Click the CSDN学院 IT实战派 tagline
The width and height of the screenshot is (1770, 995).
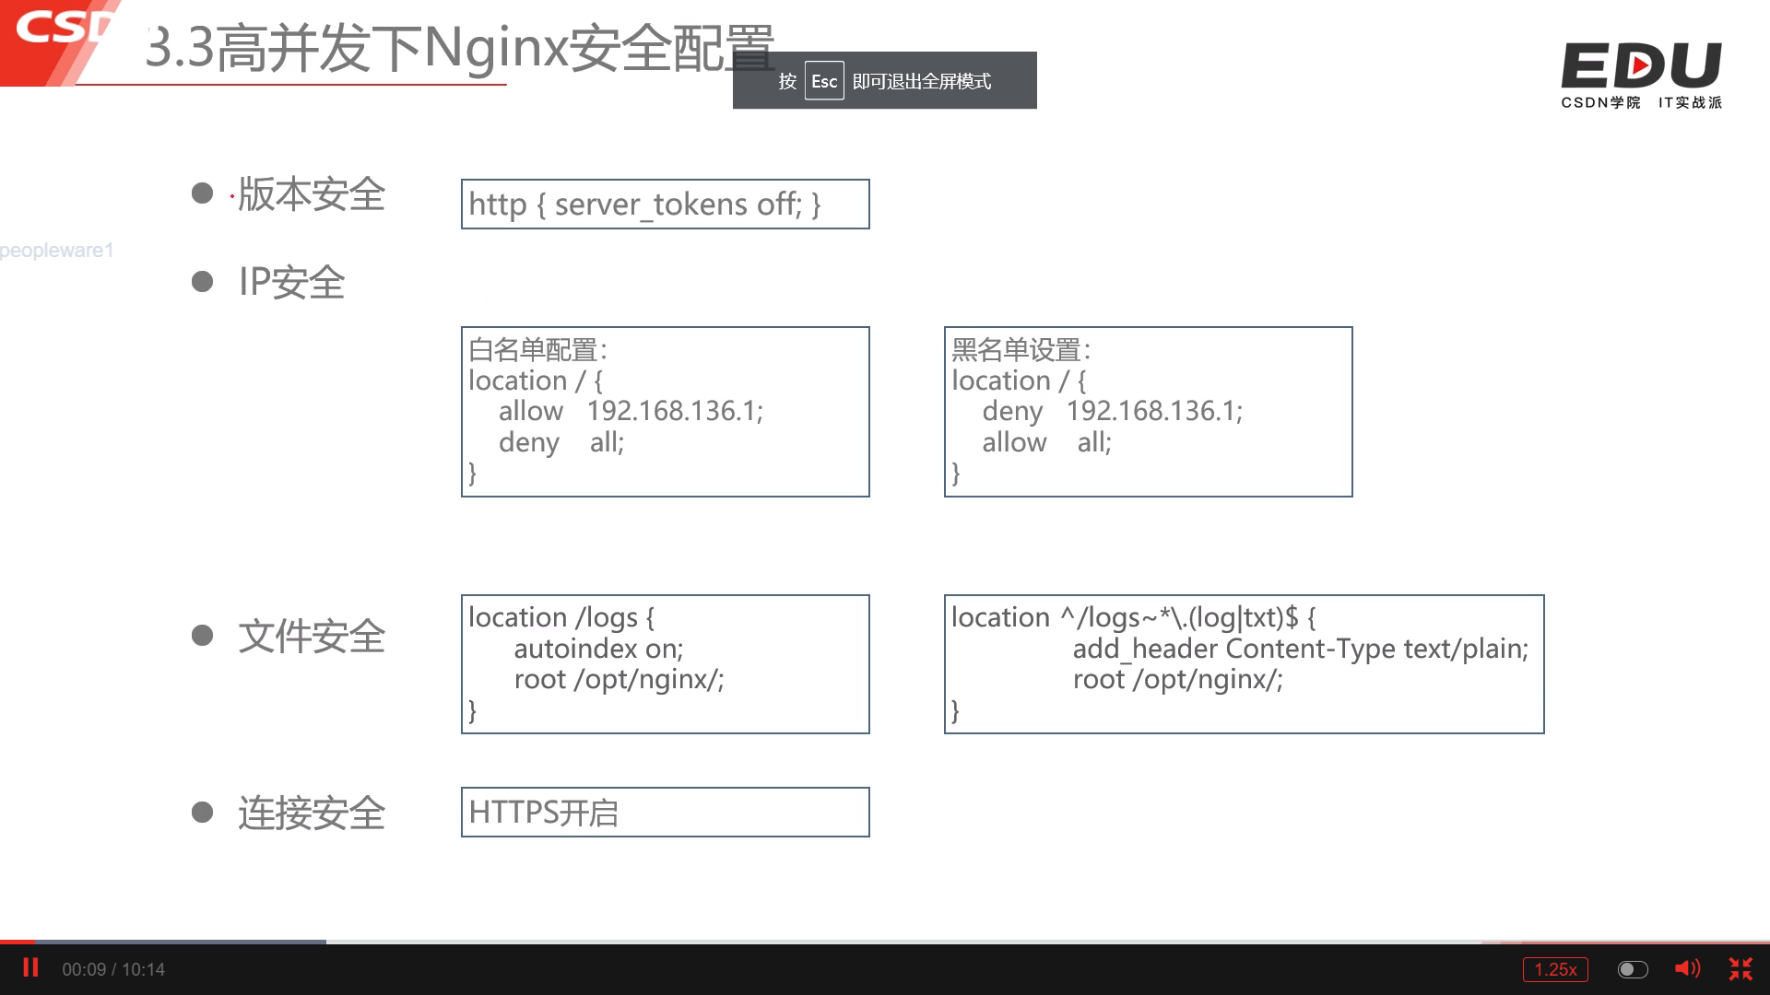(1641, 102)
